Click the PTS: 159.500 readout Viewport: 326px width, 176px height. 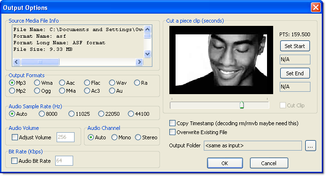294,34
